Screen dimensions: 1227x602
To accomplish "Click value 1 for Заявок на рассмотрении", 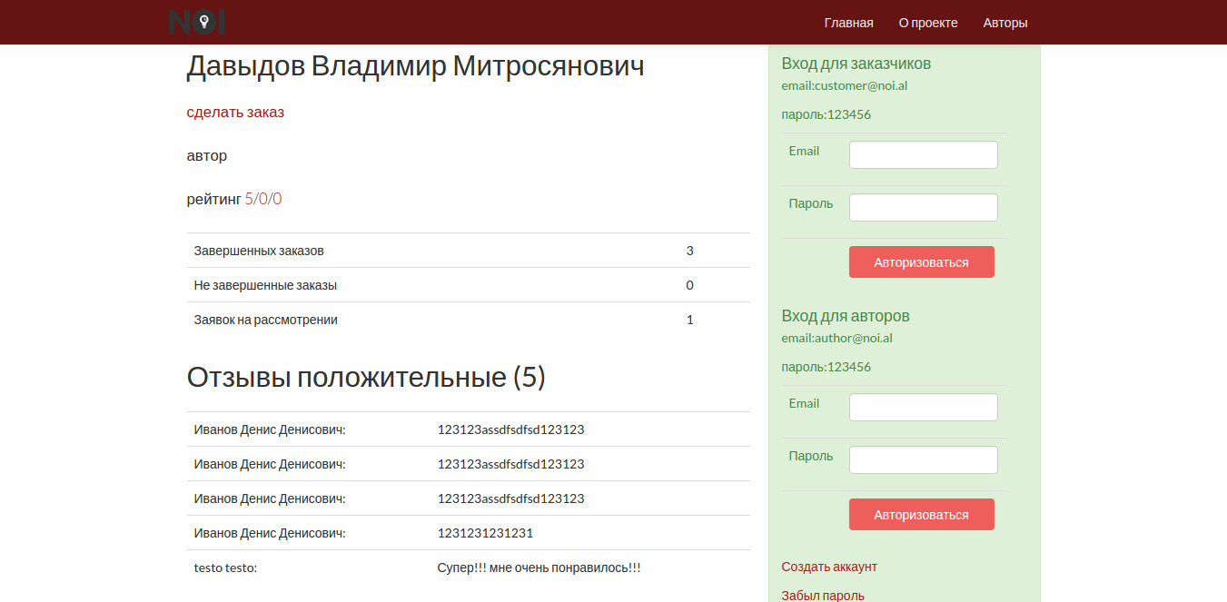I will tap(690, 320).
